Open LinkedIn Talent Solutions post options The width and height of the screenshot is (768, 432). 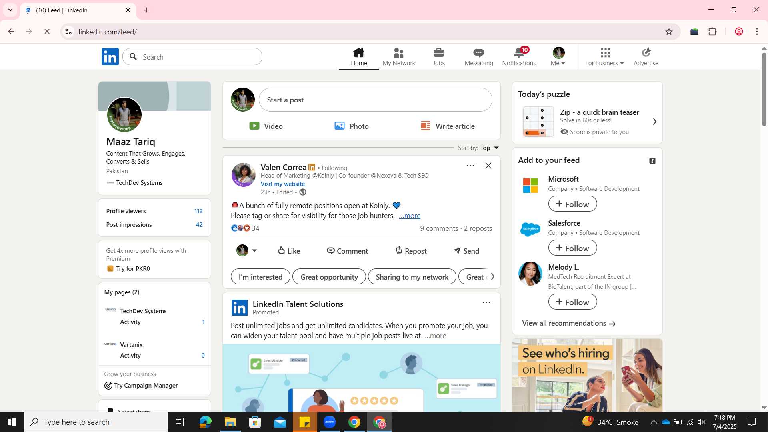tap(486, 303)
